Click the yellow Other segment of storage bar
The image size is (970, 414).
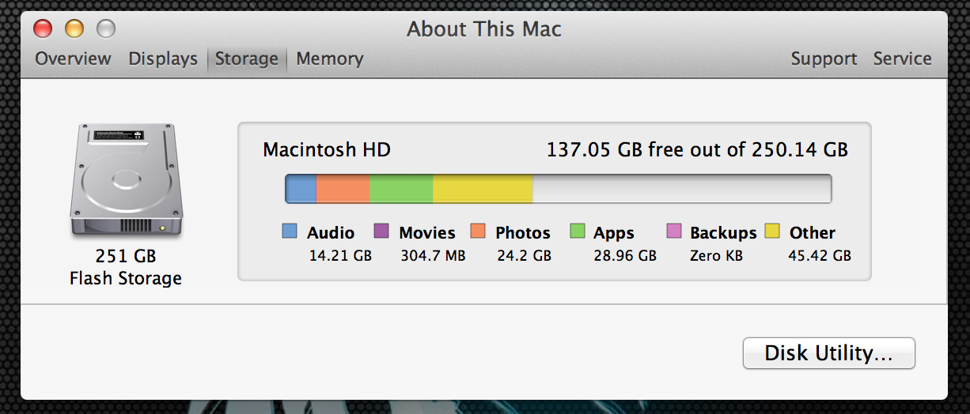pyautogui.click(x=483, y=189)
